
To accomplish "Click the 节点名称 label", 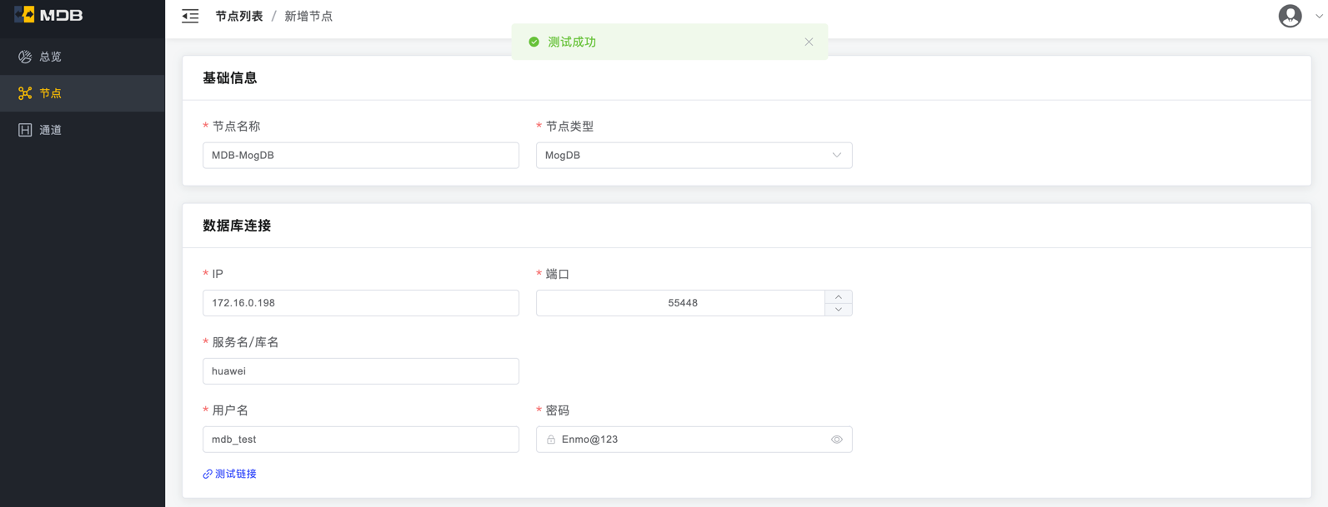I will click(236, 127).
